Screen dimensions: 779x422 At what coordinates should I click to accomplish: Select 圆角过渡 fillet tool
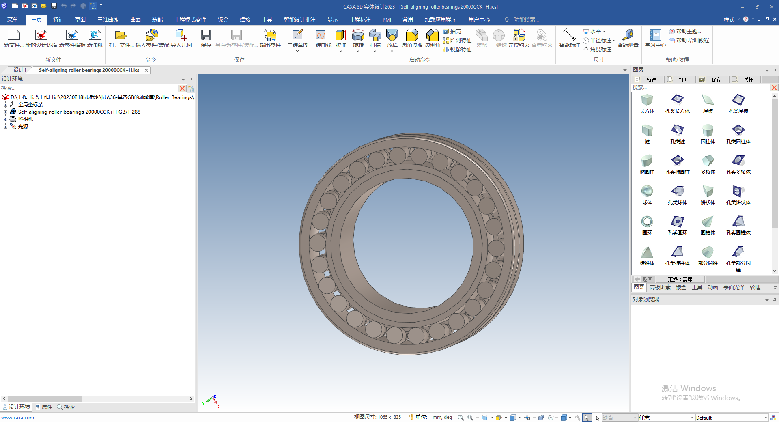point(412,39)
